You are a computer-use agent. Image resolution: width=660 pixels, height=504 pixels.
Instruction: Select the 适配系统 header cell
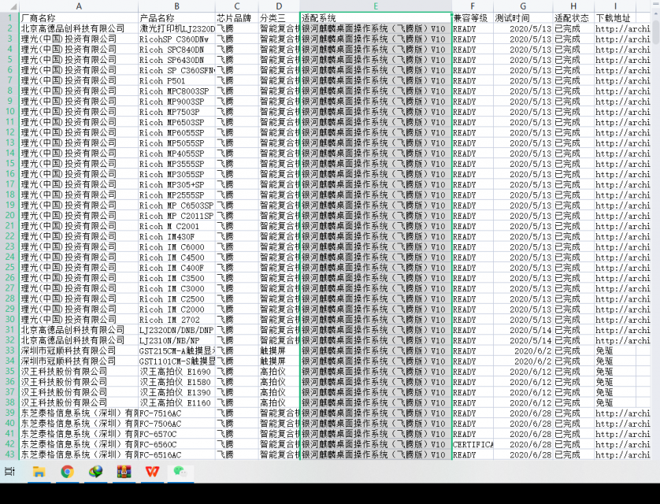[x=376, y=18]
